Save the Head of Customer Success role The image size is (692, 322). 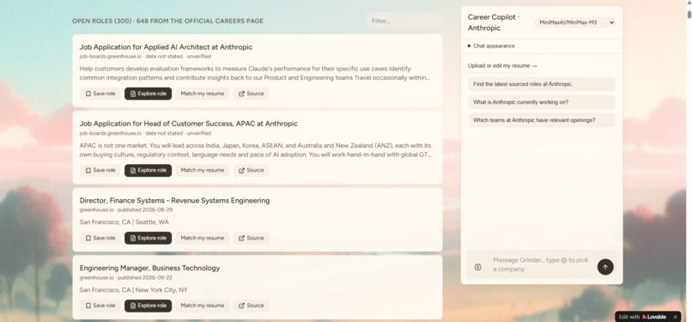(100, 170)
